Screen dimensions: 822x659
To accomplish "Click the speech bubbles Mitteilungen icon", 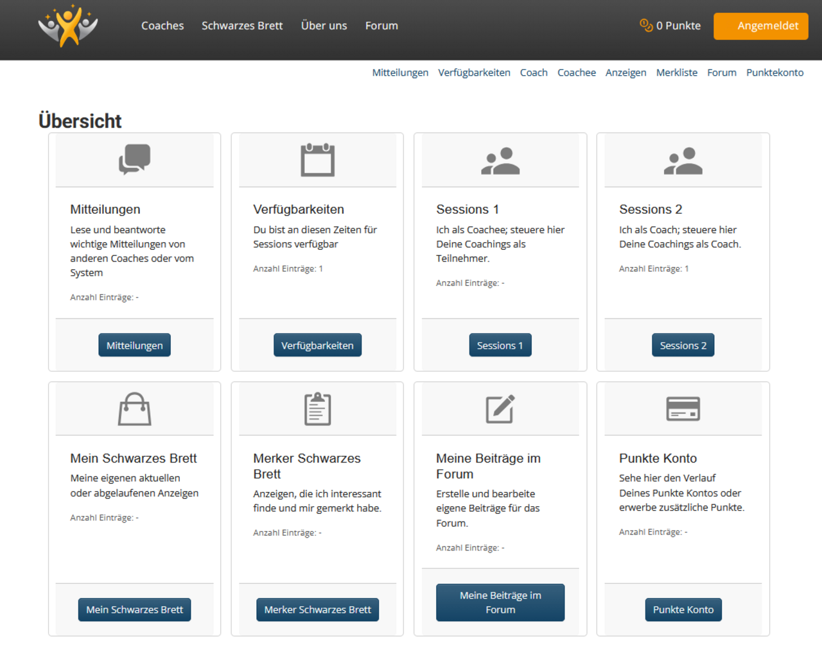I will click(x=134, y=159).
